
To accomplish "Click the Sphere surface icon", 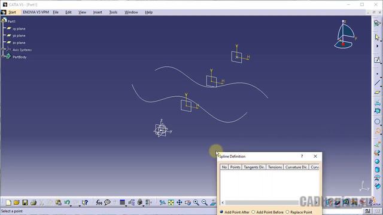I will tap(377, 161).
